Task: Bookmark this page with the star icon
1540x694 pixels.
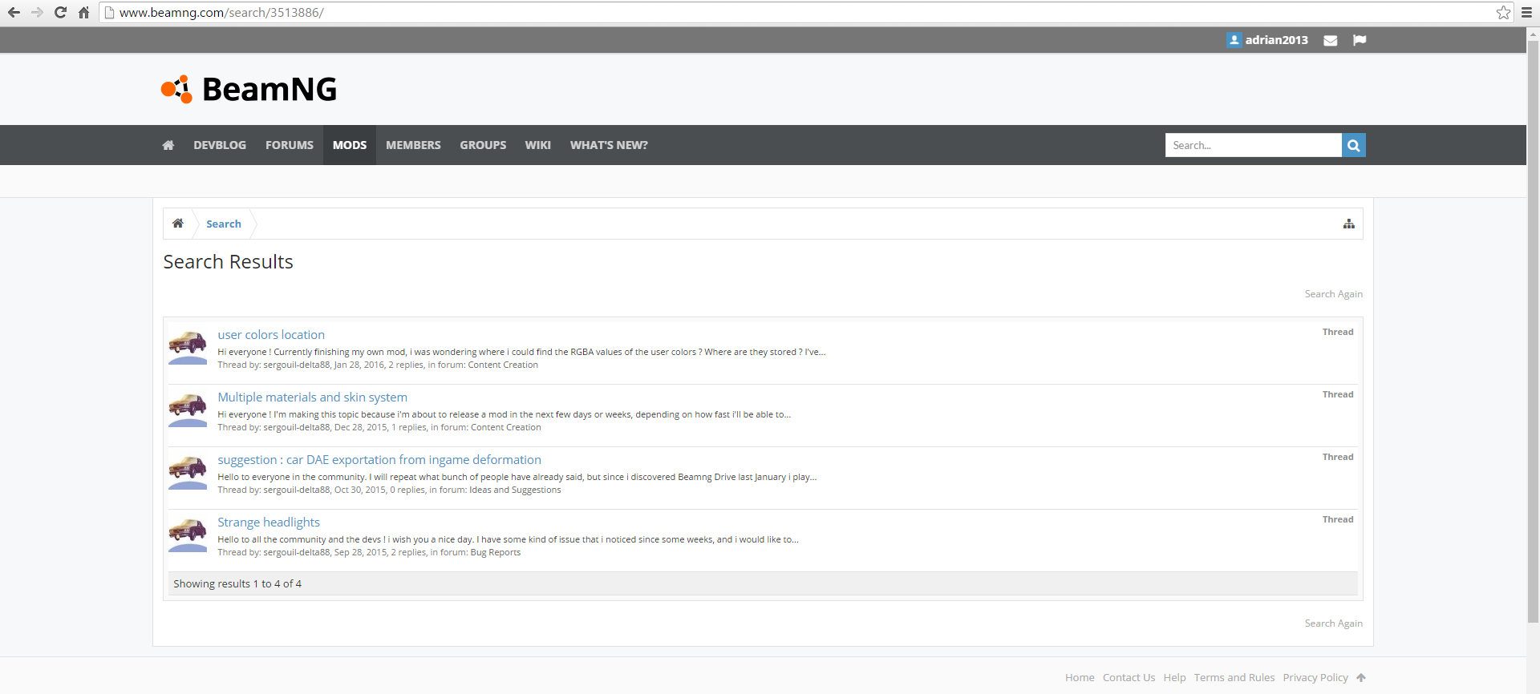Action: point(1503,12)
